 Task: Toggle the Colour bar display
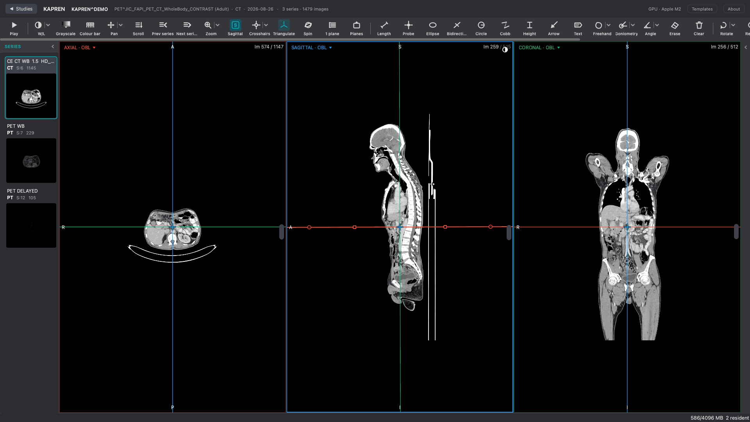pos(90,28)
